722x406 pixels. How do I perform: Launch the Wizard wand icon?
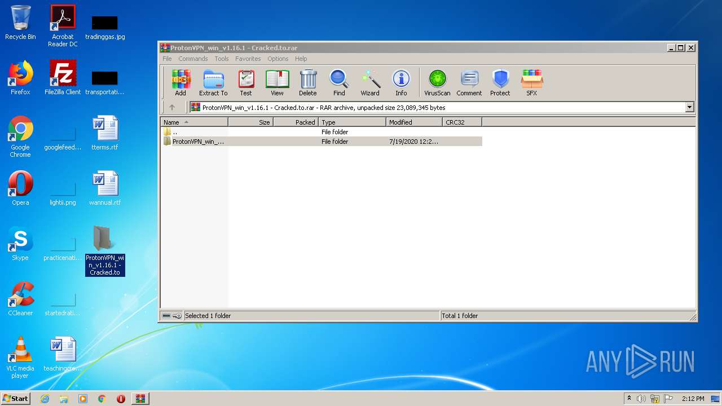(370, 83)
